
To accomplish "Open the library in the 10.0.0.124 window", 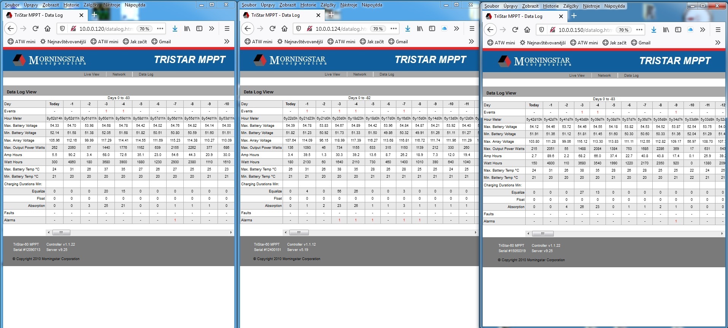I will pos(420,28).
